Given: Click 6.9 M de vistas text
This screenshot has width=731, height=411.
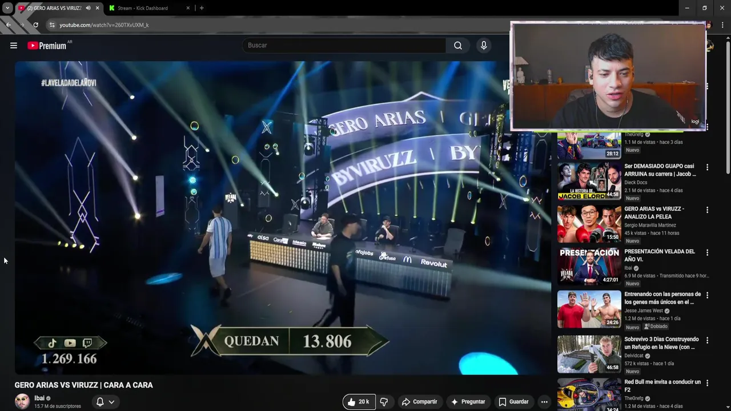Looking at the screenshot, I should tap(640, 276).
